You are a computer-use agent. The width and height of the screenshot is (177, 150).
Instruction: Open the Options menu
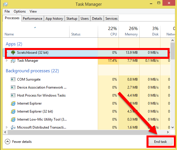tap(20, 11)
